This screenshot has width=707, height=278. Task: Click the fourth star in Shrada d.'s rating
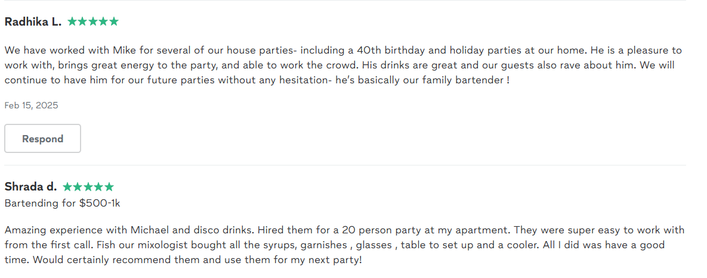(98, 187)
